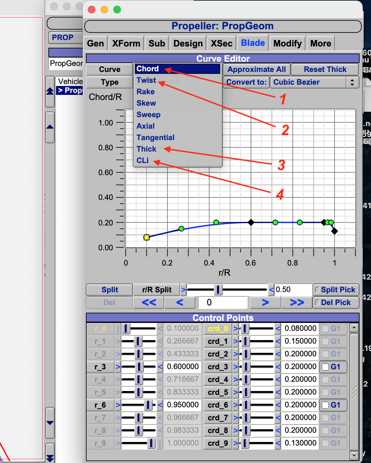Click the Approximate All button
The height and width of the screenshot is (463, 371).
[x=256, y=69]
